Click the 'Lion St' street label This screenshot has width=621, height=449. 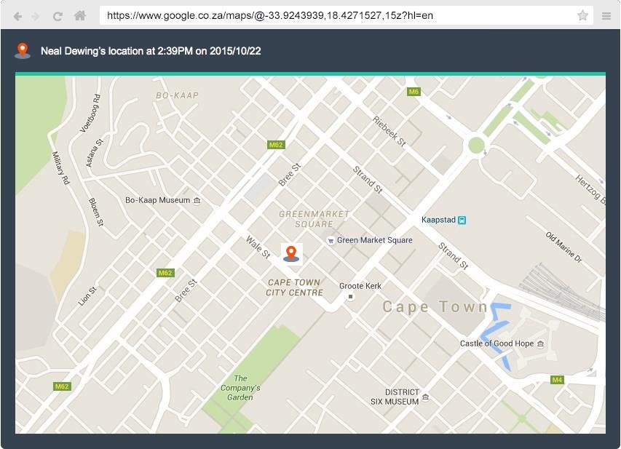[87, 296]
